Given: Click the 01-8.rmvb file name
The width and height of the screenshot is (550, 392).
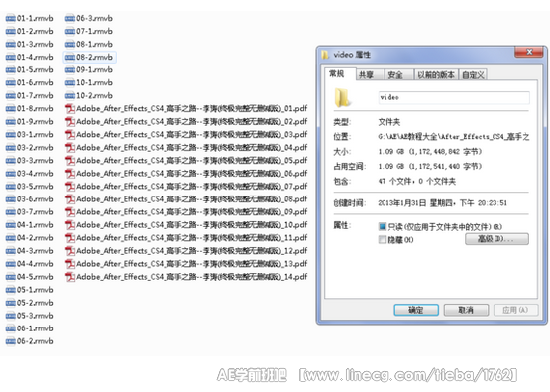Looking at the screenshot, I should 35,108.
